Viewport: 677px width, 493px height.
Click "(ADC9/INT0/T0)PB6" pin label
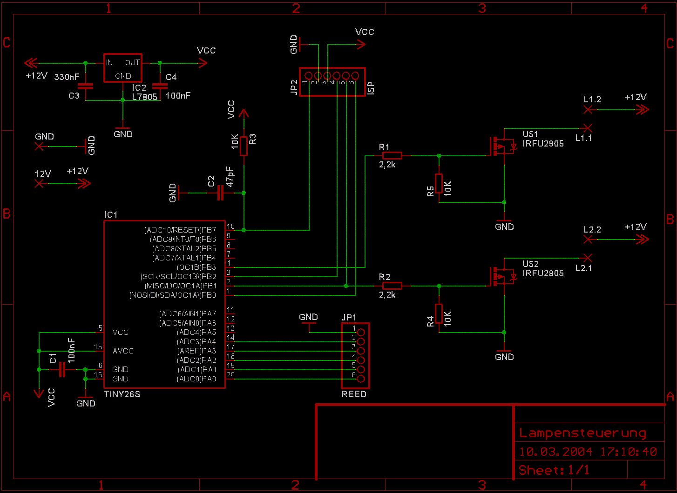point(183,240)
